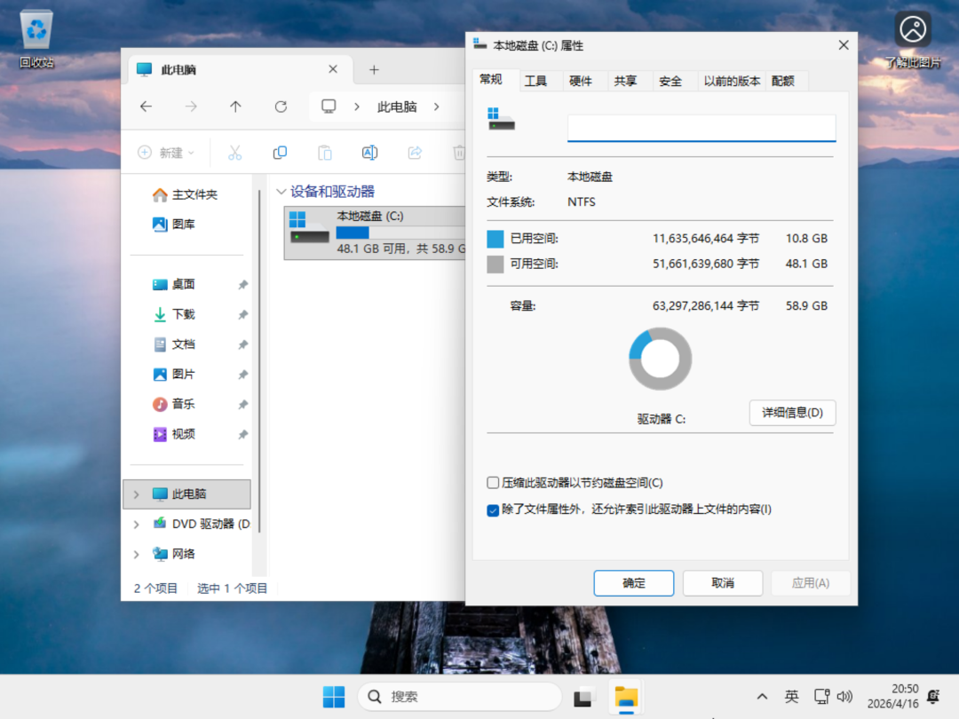The height and width of the screenshot is (719, 959).
Task: Open a new Explorer tab with plus
Action: (x=374, y=70)
